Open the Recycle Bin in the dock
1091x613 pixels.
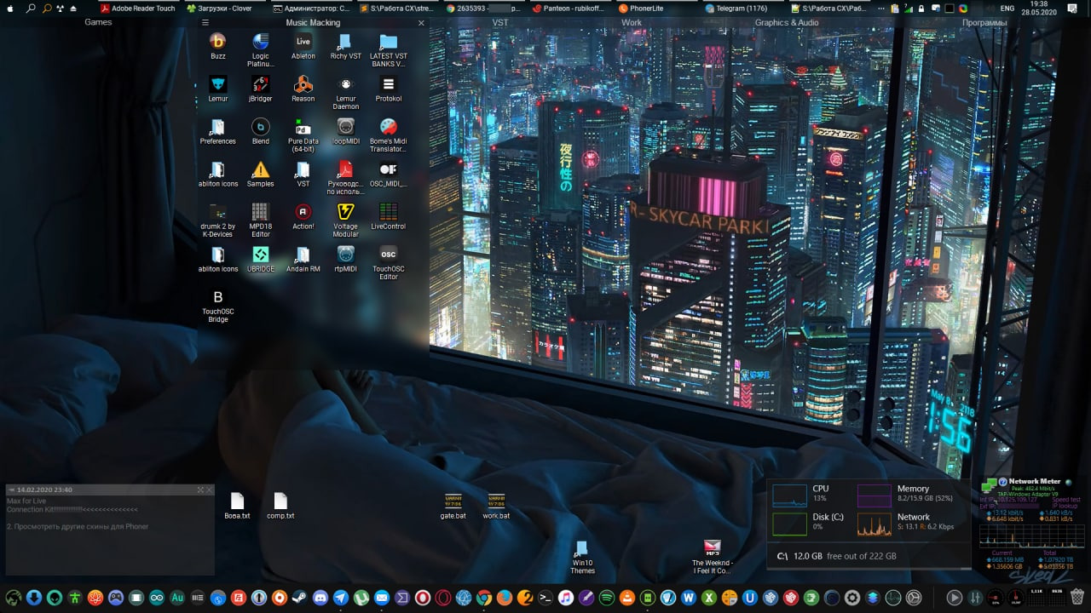coord(1077,598)
